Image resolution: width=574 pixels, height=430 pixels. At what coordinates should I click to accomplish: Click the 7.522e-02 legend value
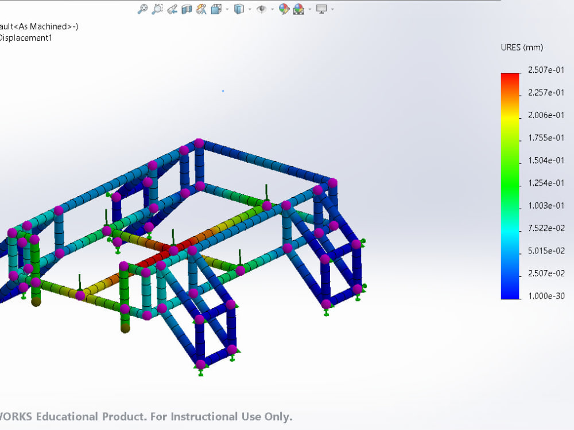tap(546, 228)
